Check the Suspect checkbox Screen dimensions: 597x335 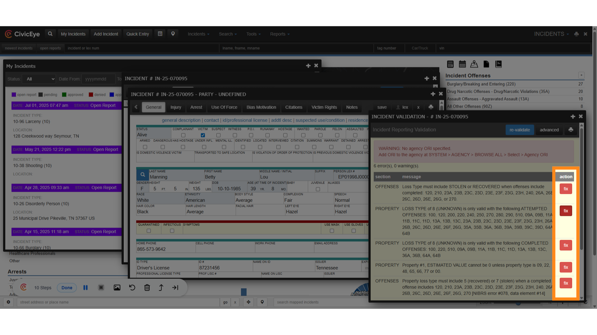(218, 135)
